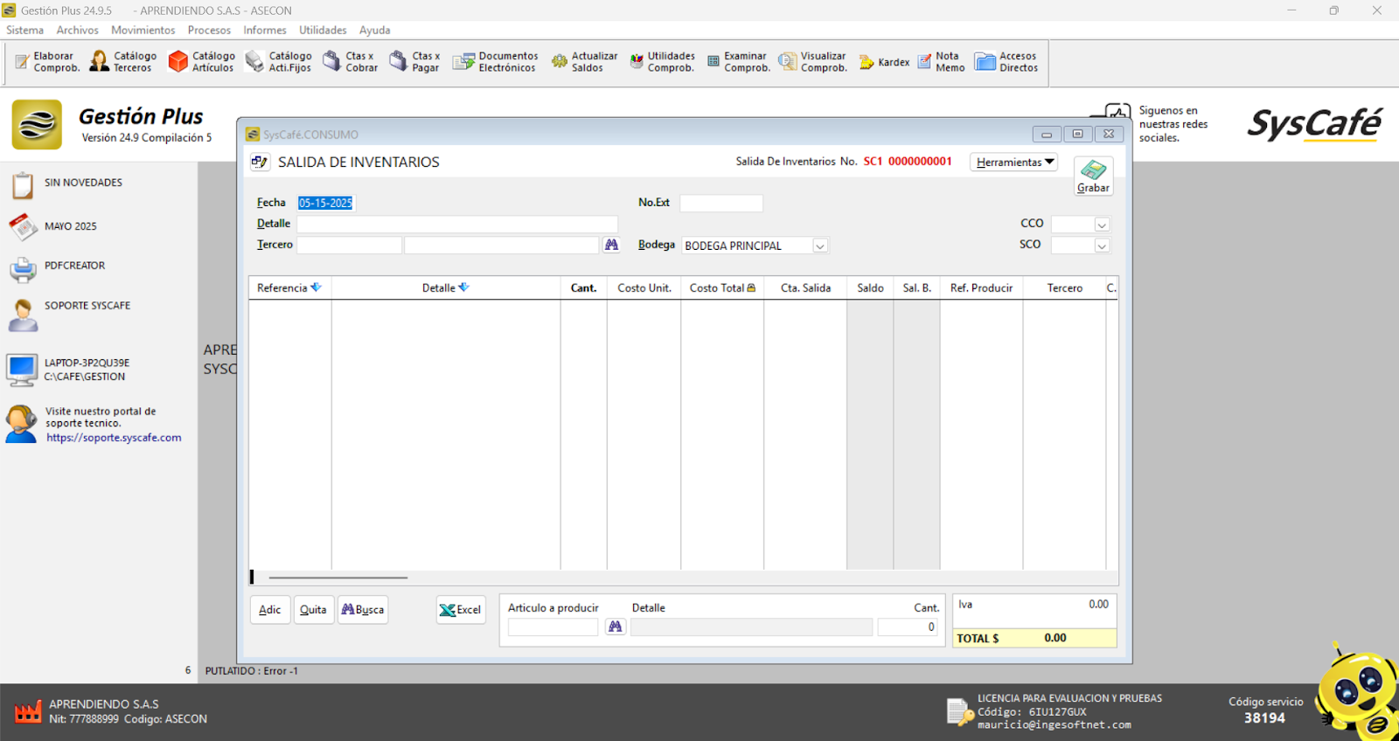This screenshot has height=741, width=1399.
Task: Click the Adic button
Action: click(x=269, y=610)
